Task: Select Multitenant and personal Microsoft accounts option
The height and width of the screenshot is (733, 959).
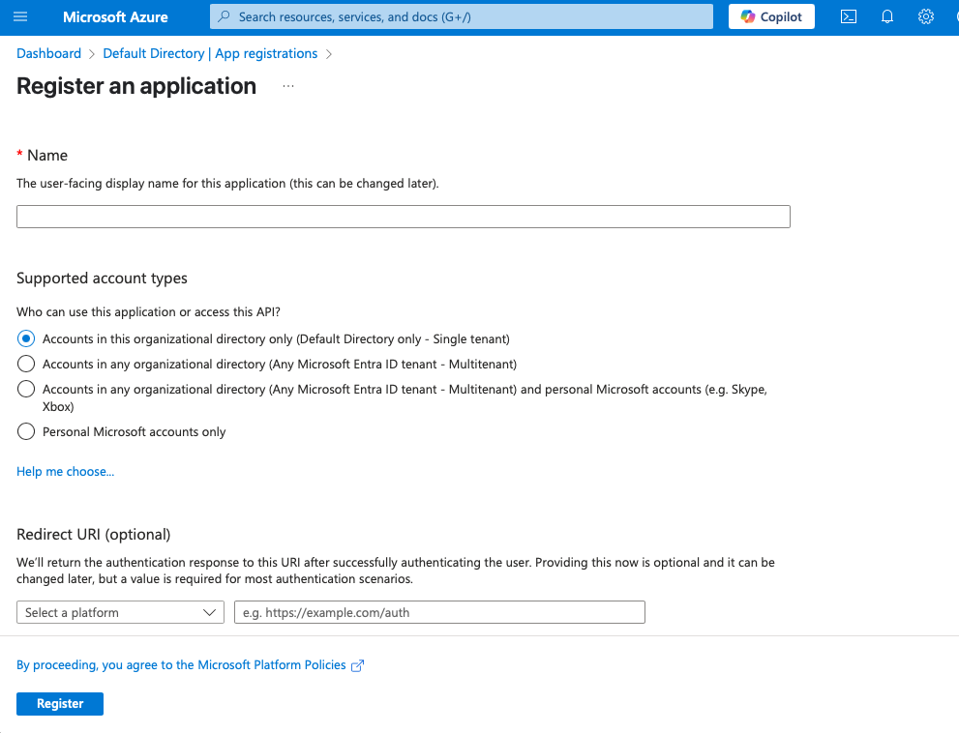Action: 26,389
